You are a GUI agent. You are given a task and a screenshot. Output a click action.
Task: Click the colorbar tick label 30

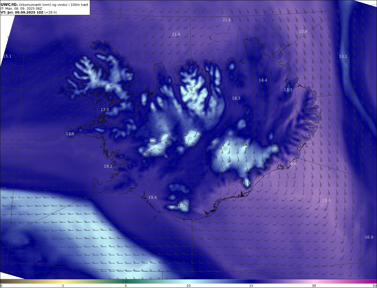(x=314, y=286)
